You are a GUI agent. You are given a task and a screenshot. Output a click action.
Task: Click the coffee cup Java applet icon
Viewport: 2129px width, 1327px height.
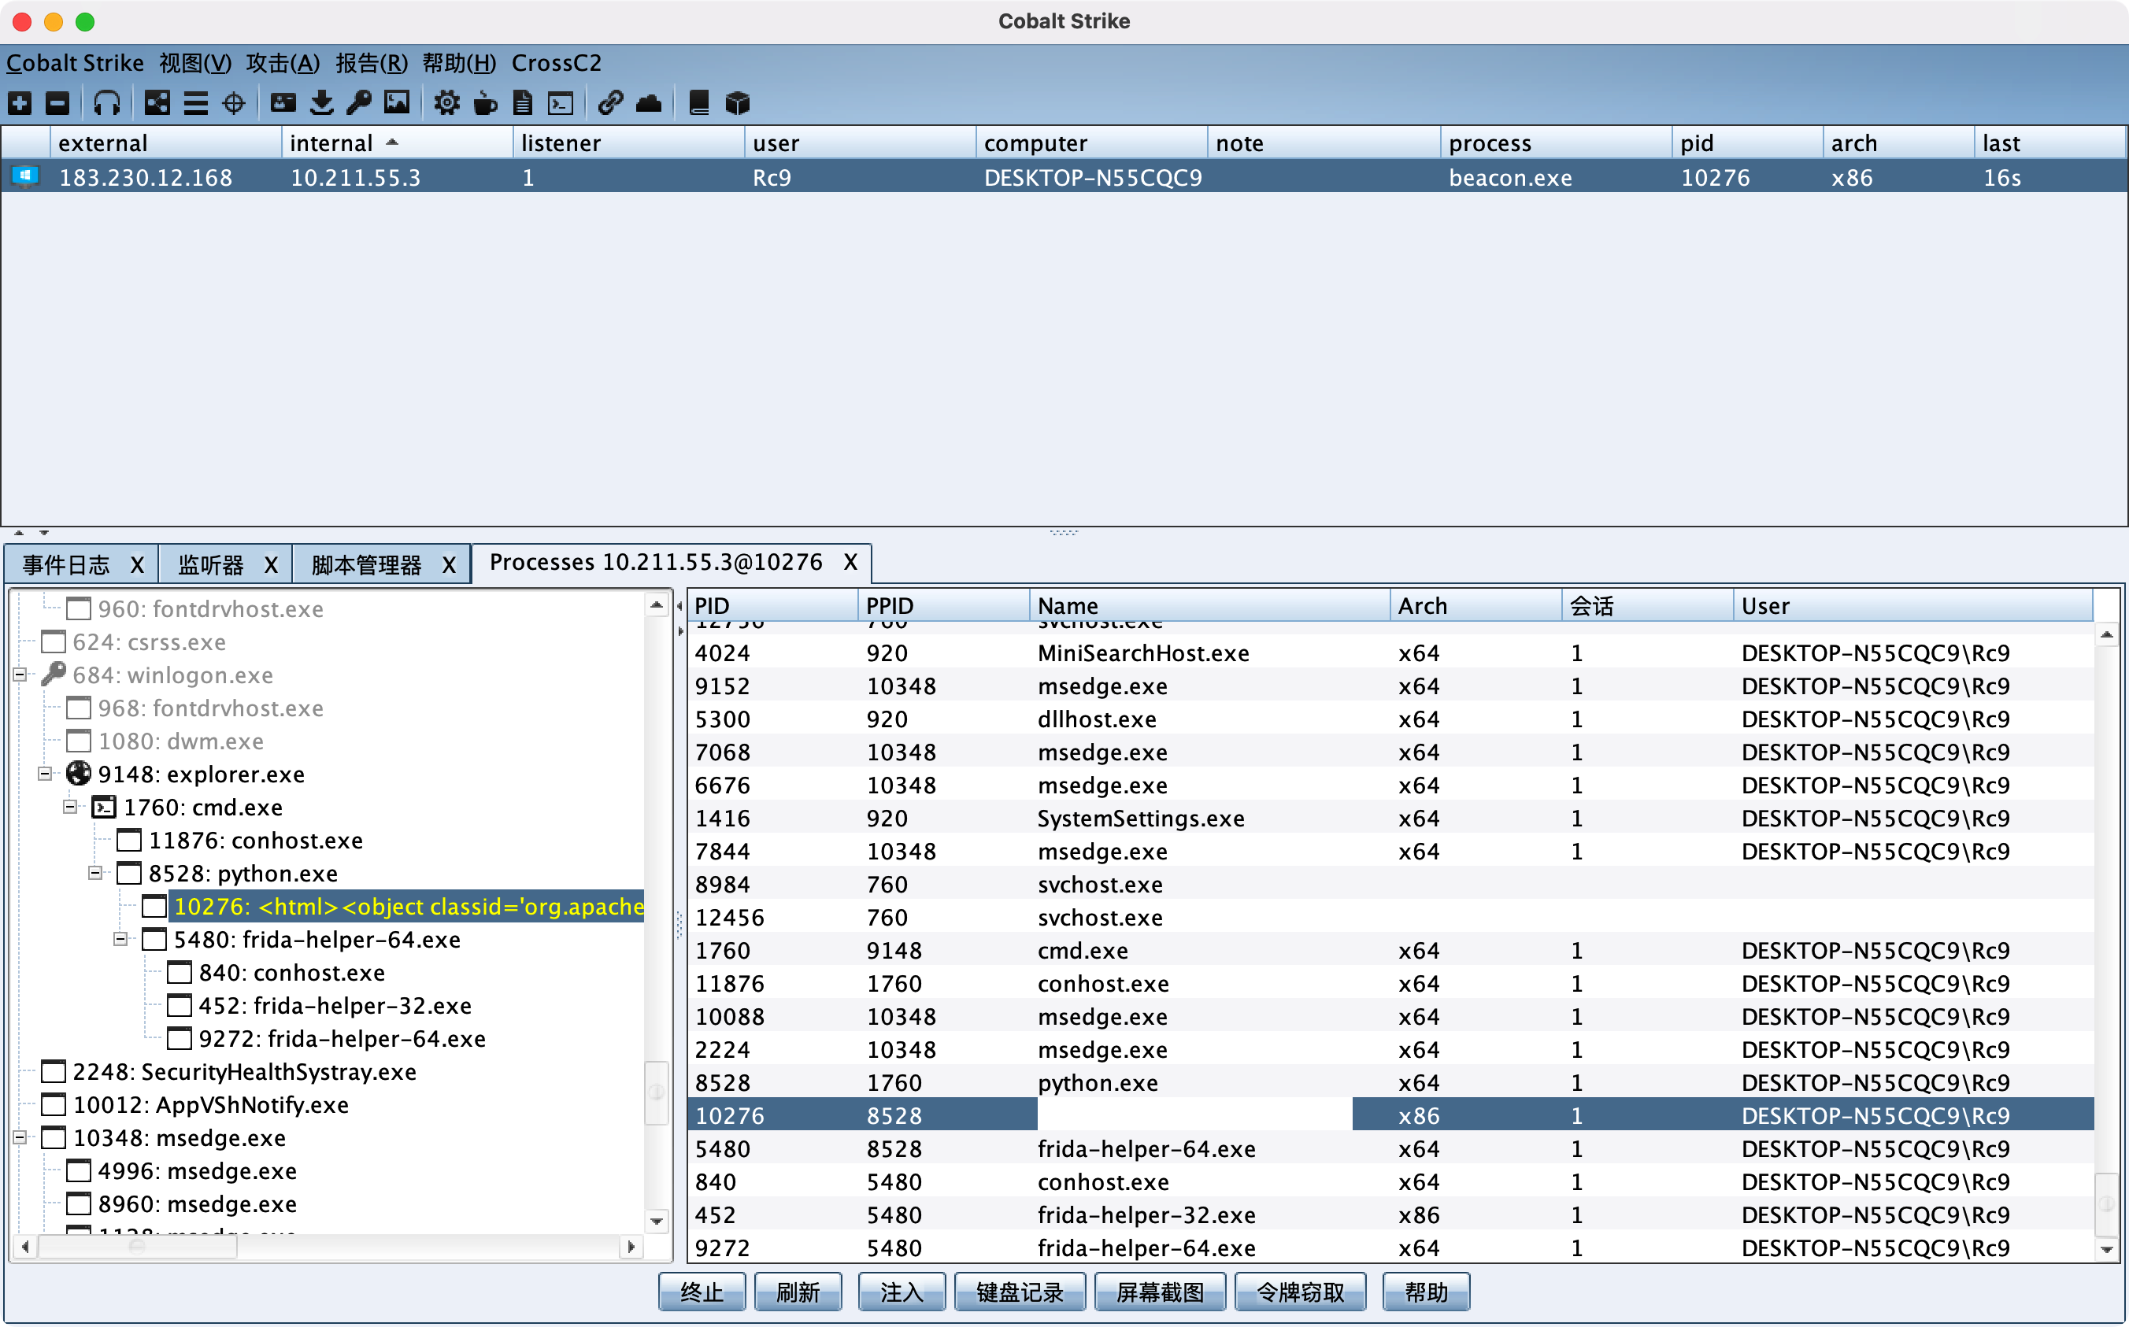click(485, 104)
